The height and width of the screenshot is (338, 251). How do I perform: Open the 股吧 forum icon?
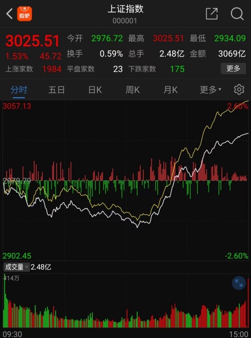click(25, 14)
